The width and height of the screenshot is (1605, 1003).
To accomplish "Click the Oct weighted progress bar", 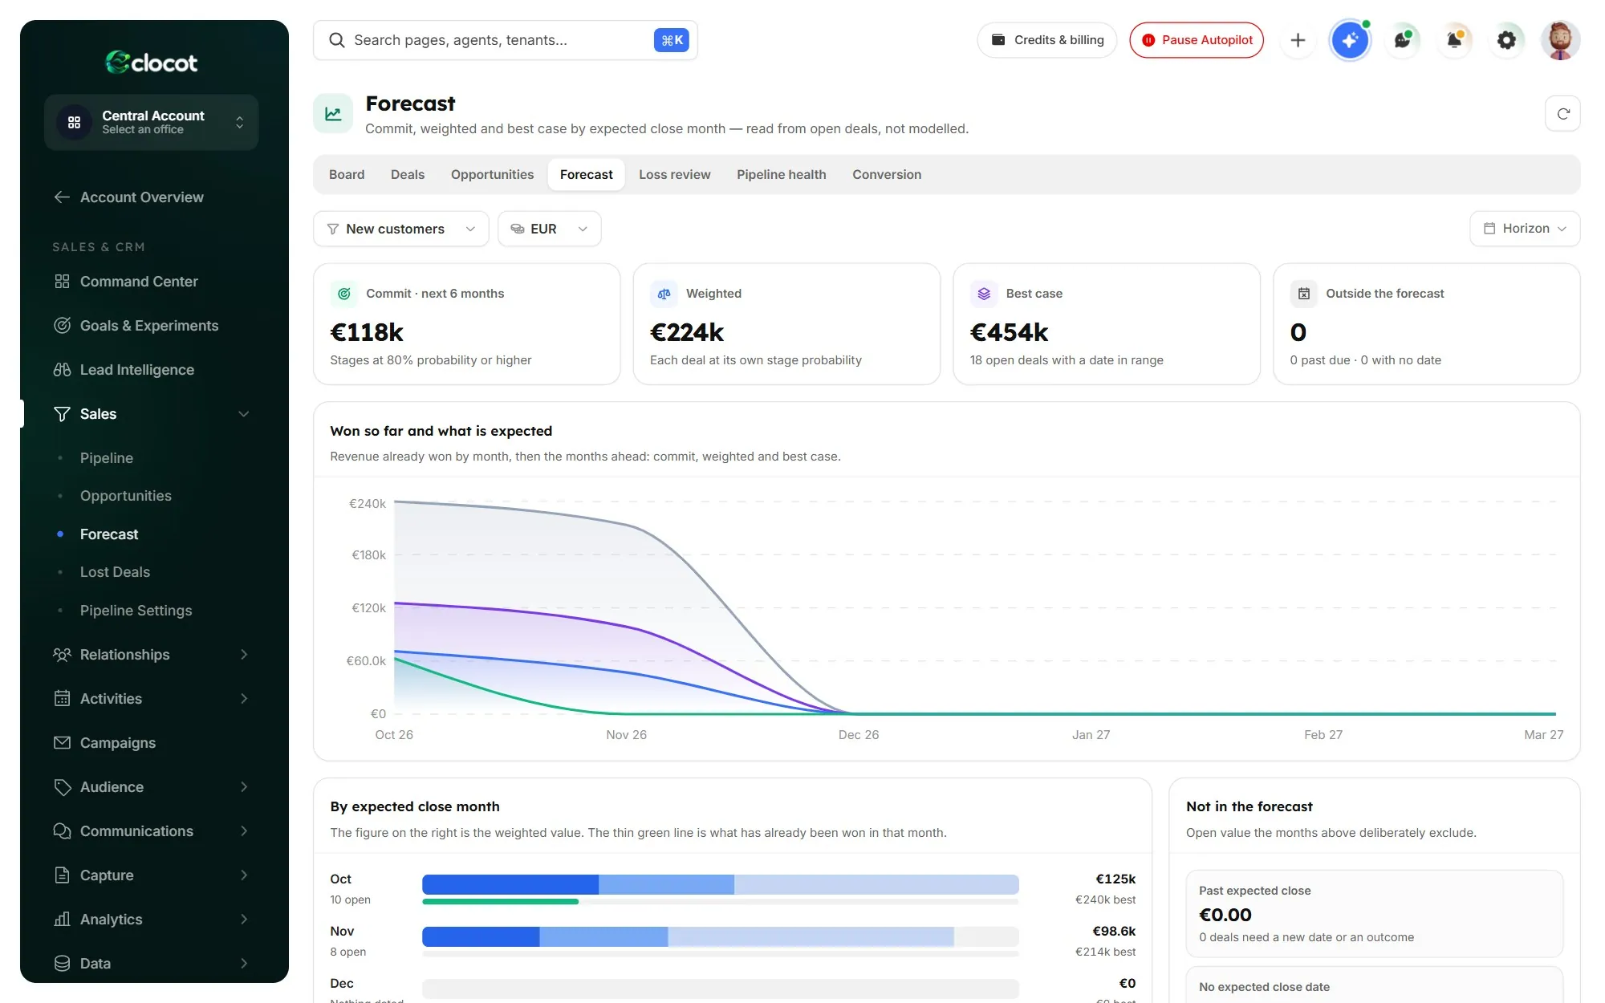I will pyautogui.click(x=721, y=885).
